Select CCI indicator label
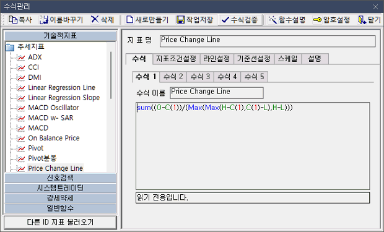384x232 pixels. (x=33, y=67)
